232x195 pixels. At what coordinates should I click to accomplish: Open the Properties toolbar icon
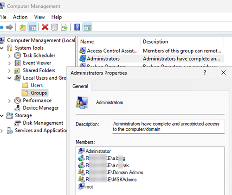[55, 27]
